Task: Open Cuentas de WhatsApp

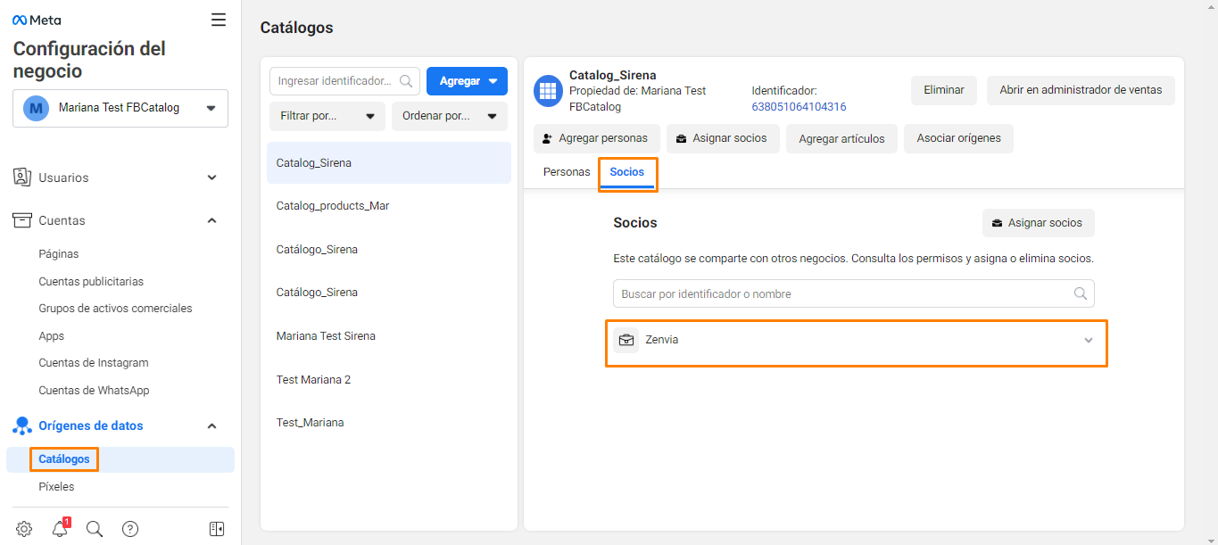Action: pos(94,391)
